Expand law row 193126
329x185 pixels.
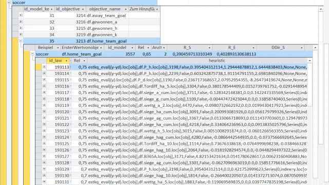click(44, 150)
